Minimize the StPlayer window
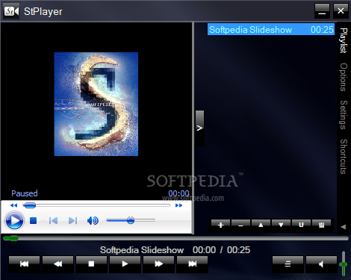Image resolution: width=351 pixels, height=280 pixels. (322, 10)
